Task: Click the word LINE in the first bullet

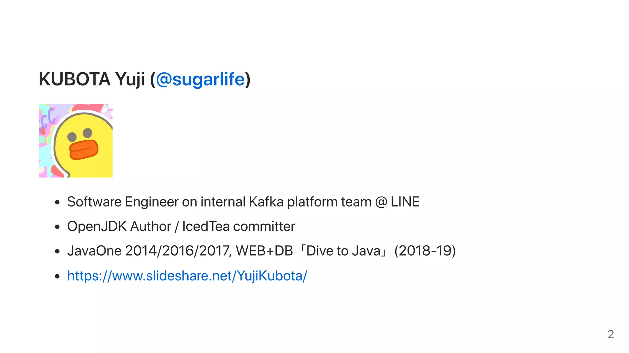Action: click(405, 202)
